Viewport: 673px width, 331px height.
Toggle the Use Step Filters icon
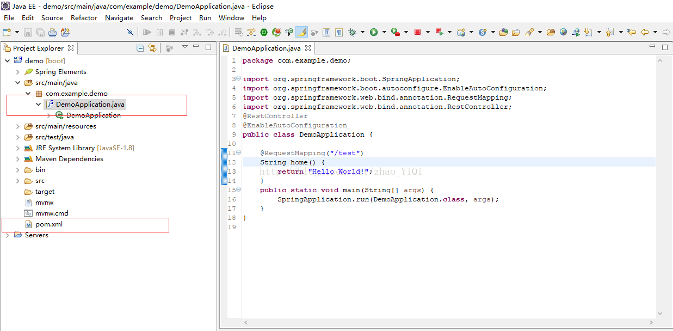tap(251, 32)
